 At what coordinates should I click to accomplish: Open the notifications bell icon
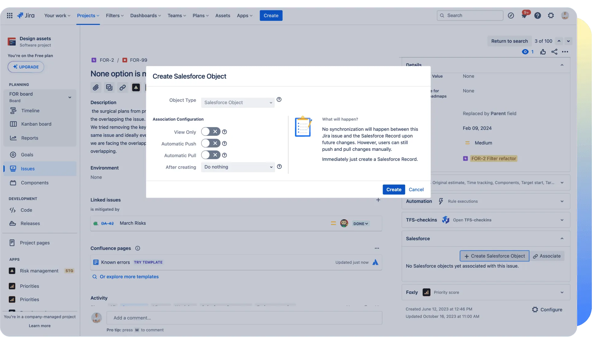tap(524, 15)
